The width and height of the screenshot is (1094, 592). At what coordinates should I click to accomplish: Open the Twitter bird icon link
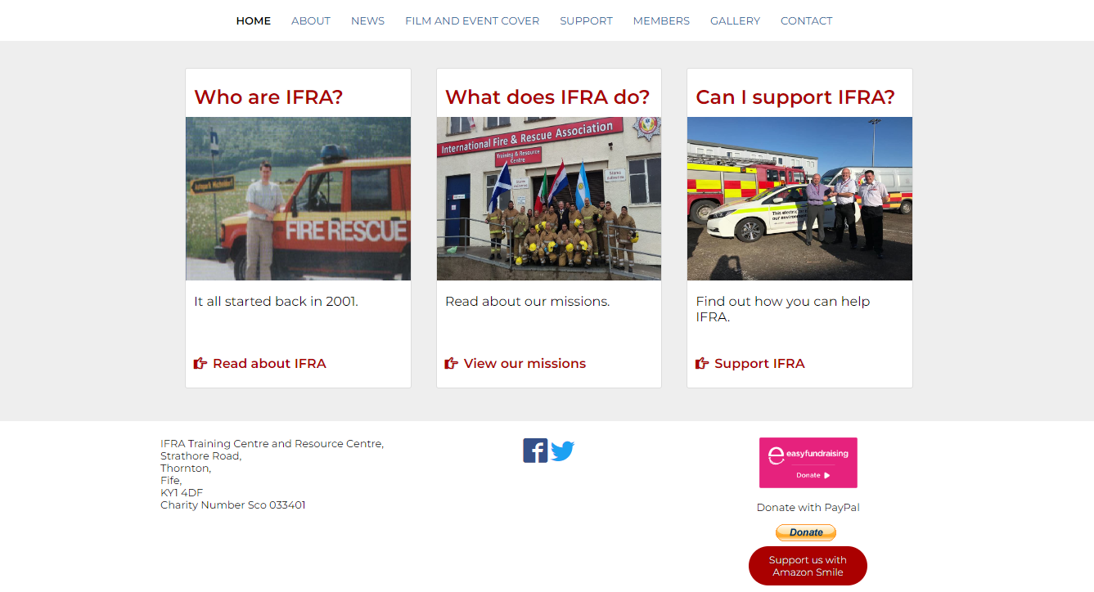coord(563,451)
